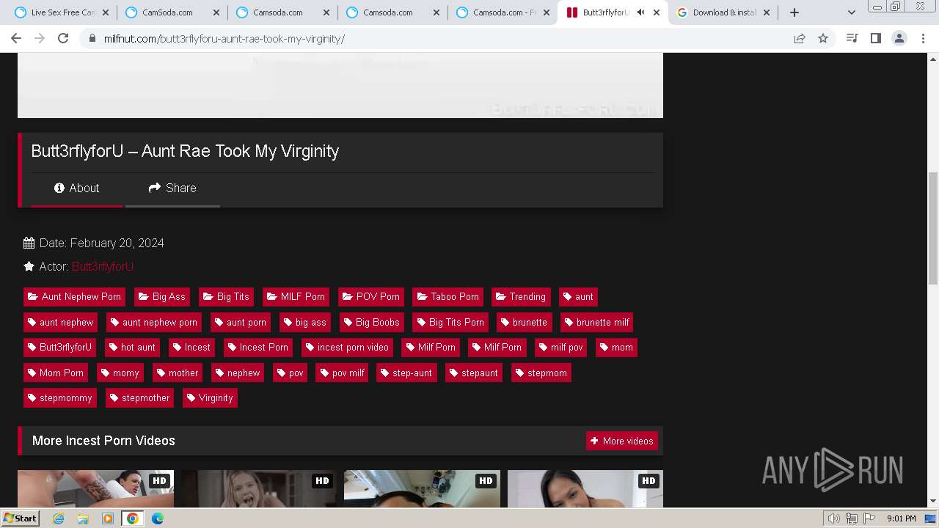
Task: View site information lock icon
Action: [92, 38]
